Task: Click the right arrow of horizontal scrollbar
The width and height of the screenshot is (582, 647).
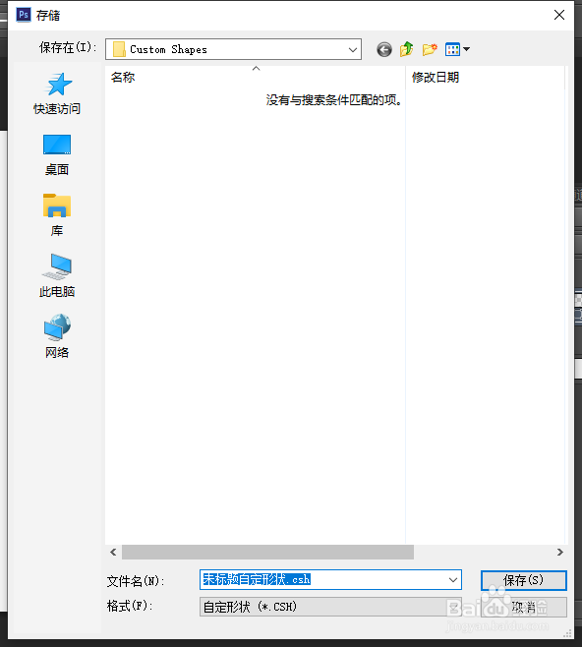Action: (x=559, y=552)
